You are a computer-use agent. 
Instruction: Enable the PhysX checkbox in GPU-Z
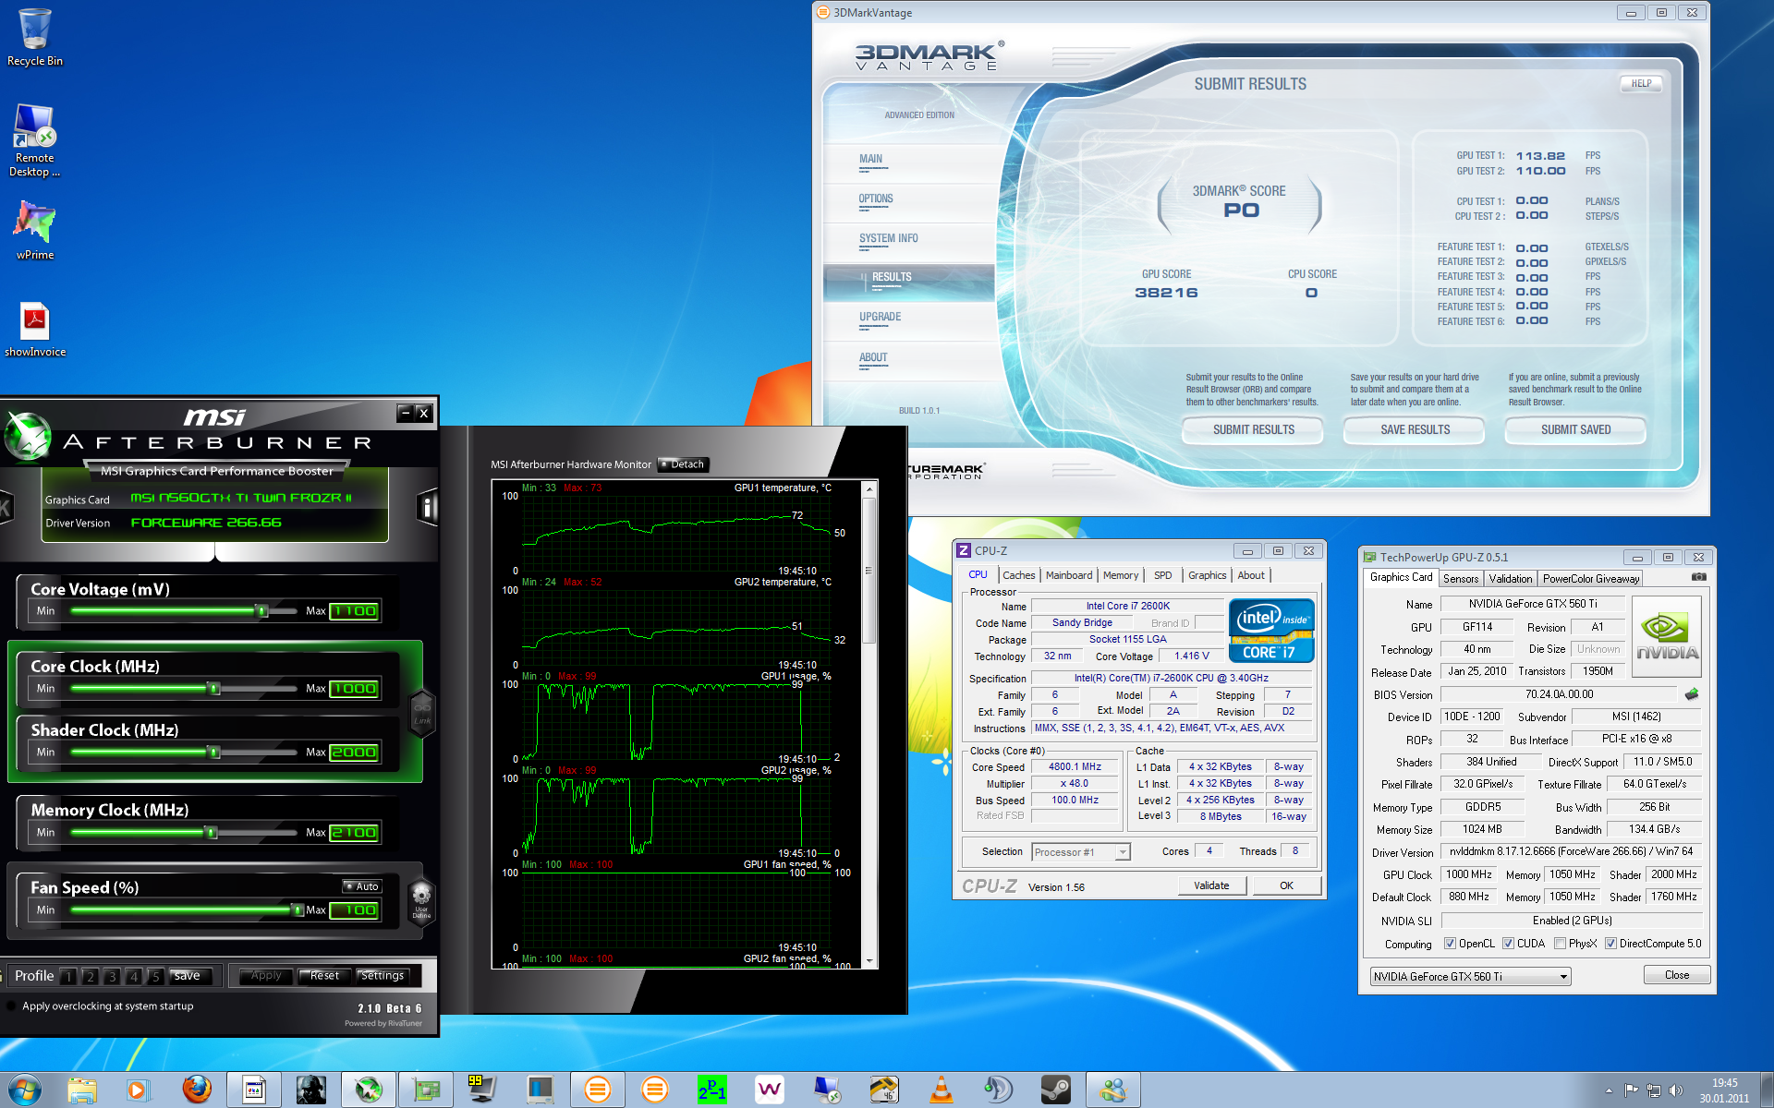[x=1560, y=944]
